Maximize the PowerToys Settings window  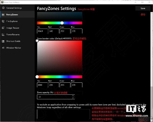(142, 2)
